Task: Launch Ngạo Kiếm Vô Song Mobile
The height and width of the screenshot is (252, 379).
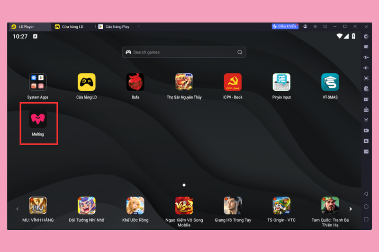Action: click(x=184, y=206)
